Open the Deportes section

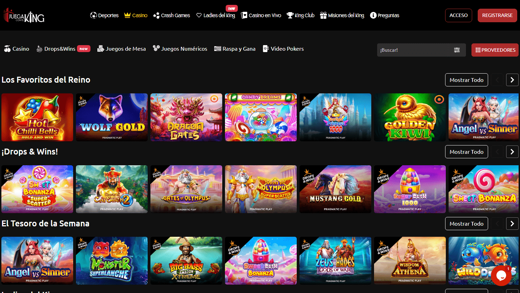click(x=104, y=15)
